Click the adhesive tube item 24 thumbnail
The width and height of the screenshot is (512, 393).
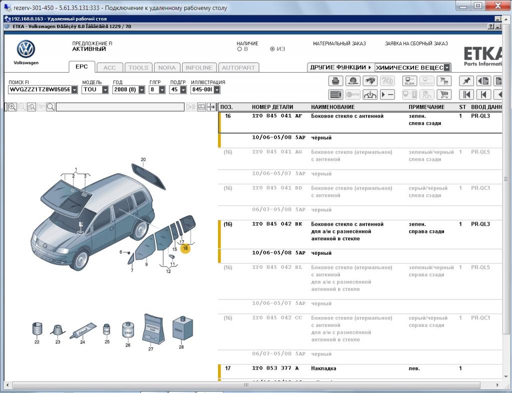pyautogui.click(x=82, y=331)
